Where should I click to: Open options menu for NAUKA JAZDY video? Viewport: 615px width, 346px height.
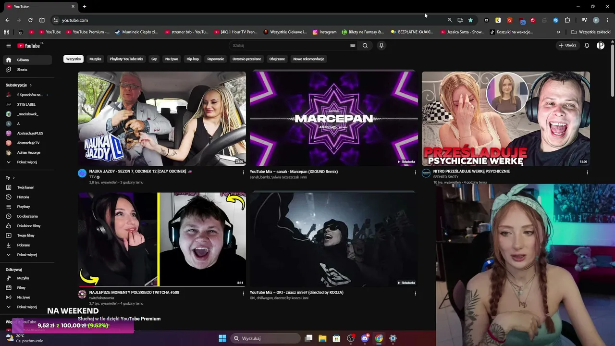243,172
